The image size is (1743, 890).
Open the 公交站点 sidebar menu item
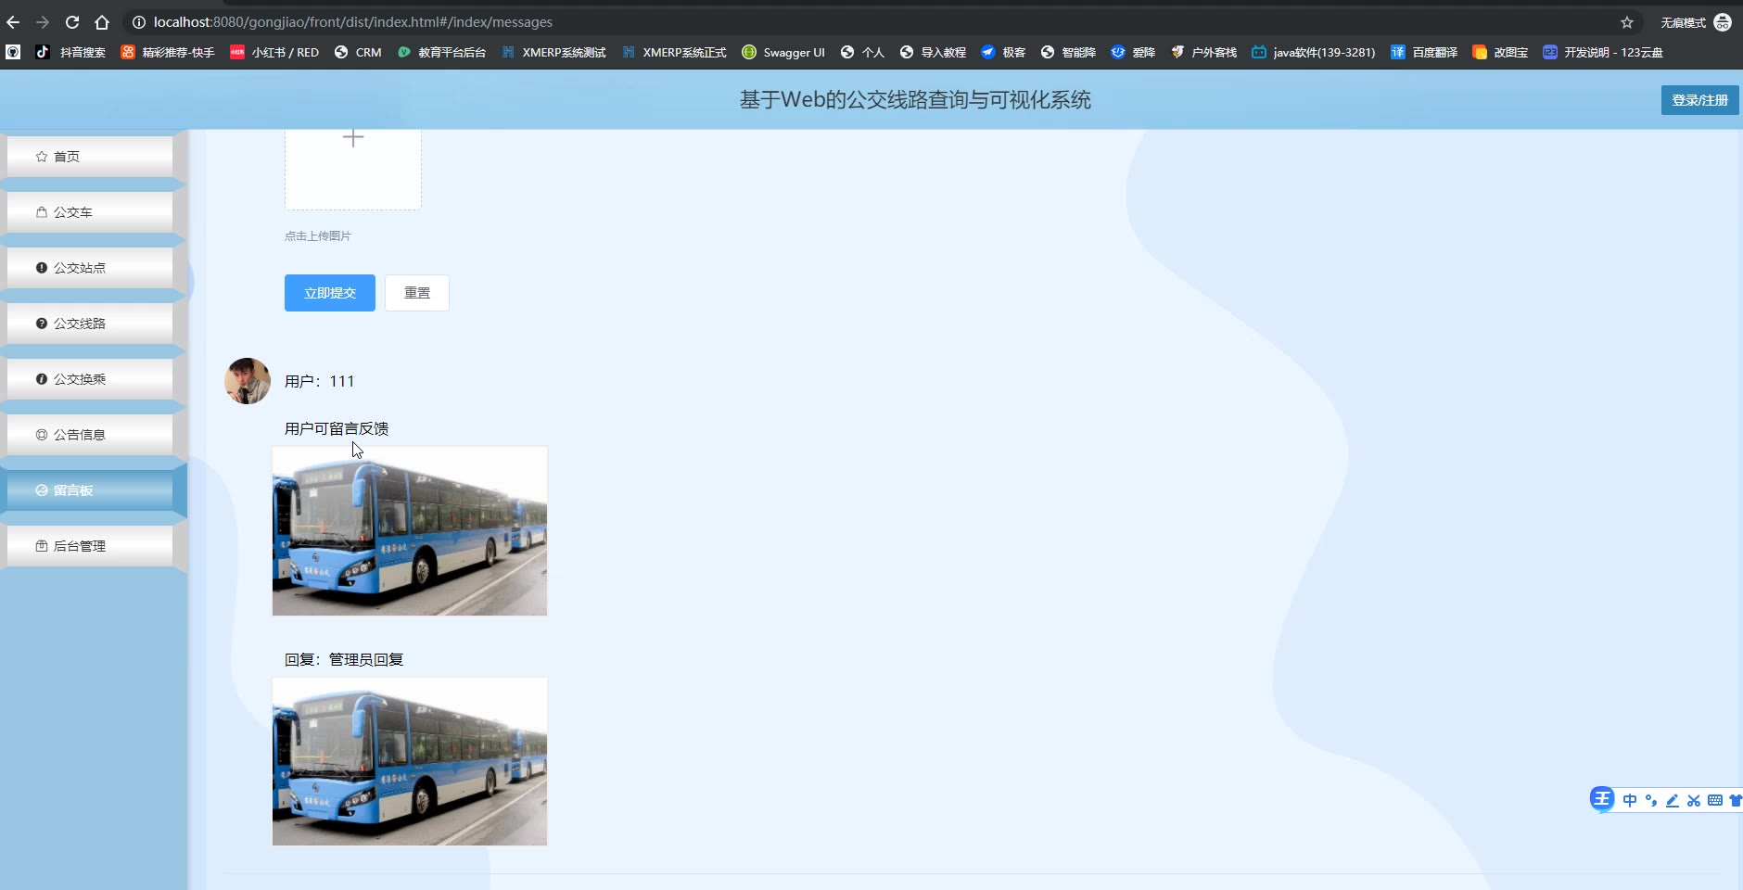(90, 268)
